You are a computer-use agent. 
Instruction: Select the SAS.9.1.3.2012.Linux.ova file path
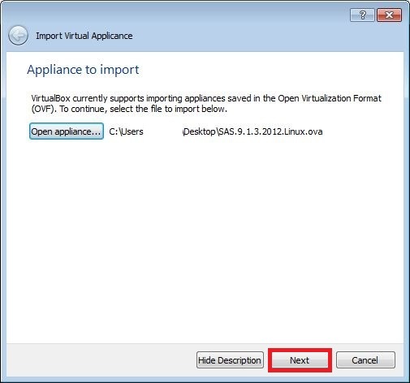(x=216, y=131)
